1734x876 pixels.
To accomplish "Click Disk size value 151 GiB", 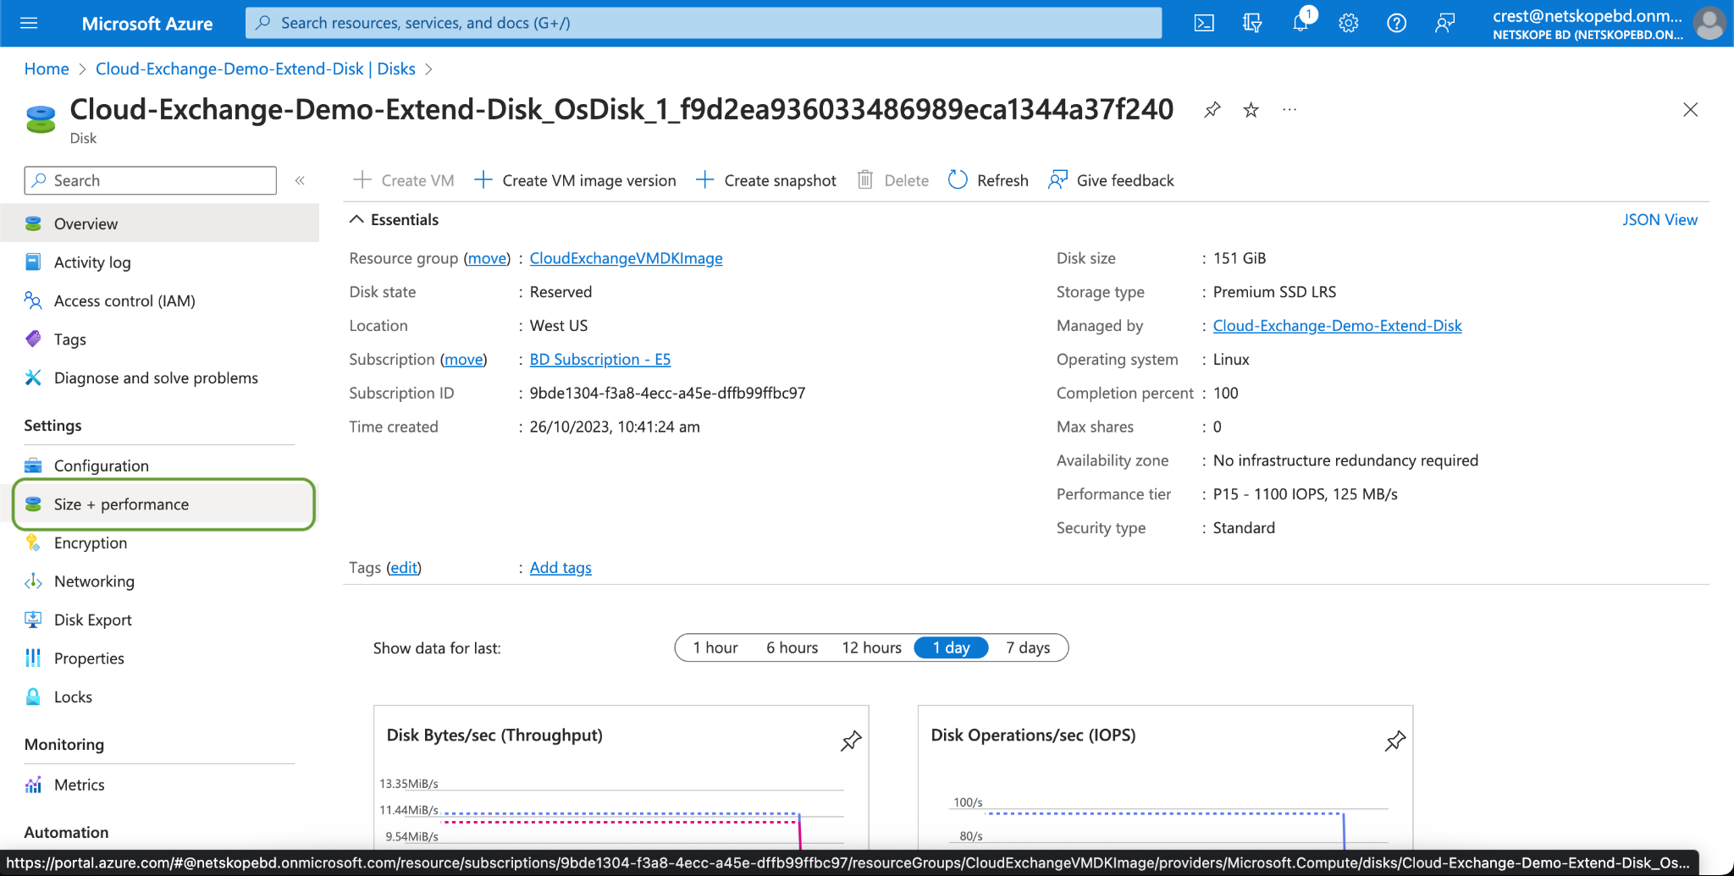I will point(1240,258).
